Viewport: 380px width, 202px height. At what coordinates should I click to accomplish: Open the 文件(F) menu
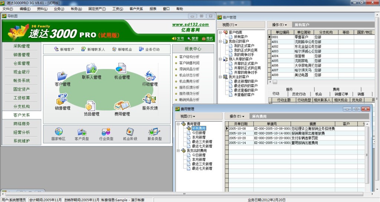[x=8, y=9]
